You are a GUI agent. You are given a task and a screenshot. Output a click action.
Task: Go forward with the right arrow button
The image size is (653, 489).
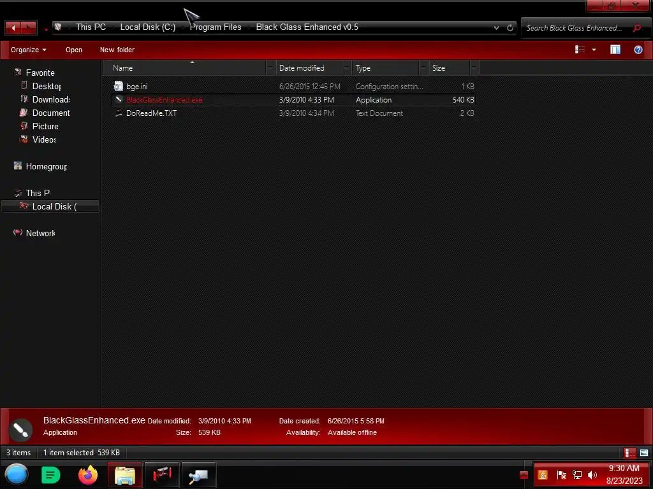(x=28, y=28)
